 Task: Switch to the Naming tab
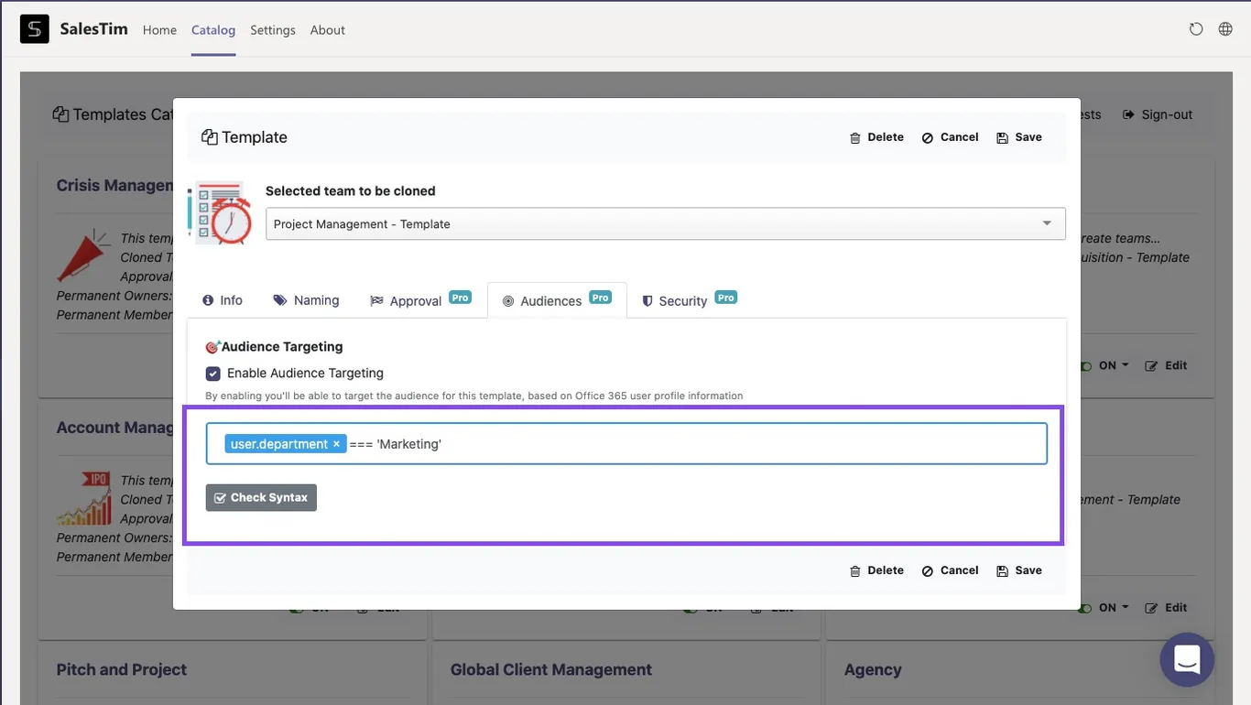(x=306, y=300)
